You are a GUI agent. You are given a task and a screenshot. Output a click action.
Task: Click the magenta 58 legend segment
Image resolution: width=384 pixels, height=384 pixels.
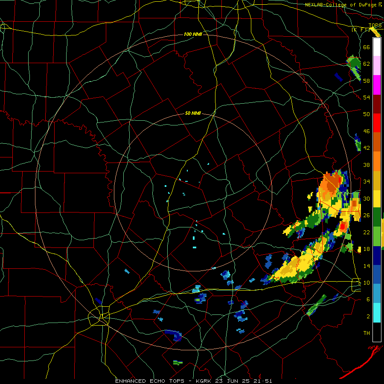click(377, 85)
